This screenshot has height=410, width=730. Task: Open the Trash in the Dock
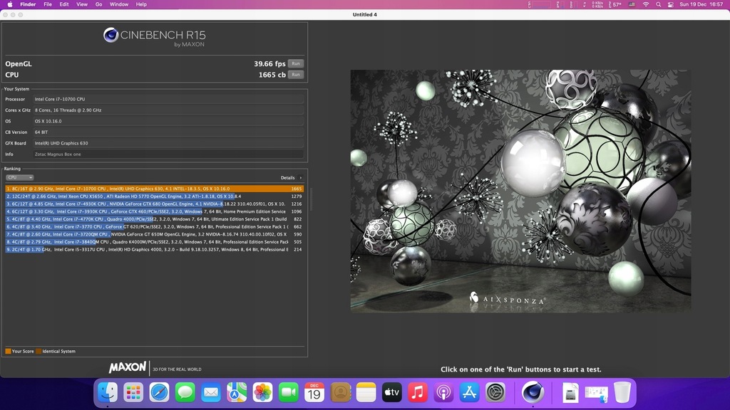(x=622, y=392)
